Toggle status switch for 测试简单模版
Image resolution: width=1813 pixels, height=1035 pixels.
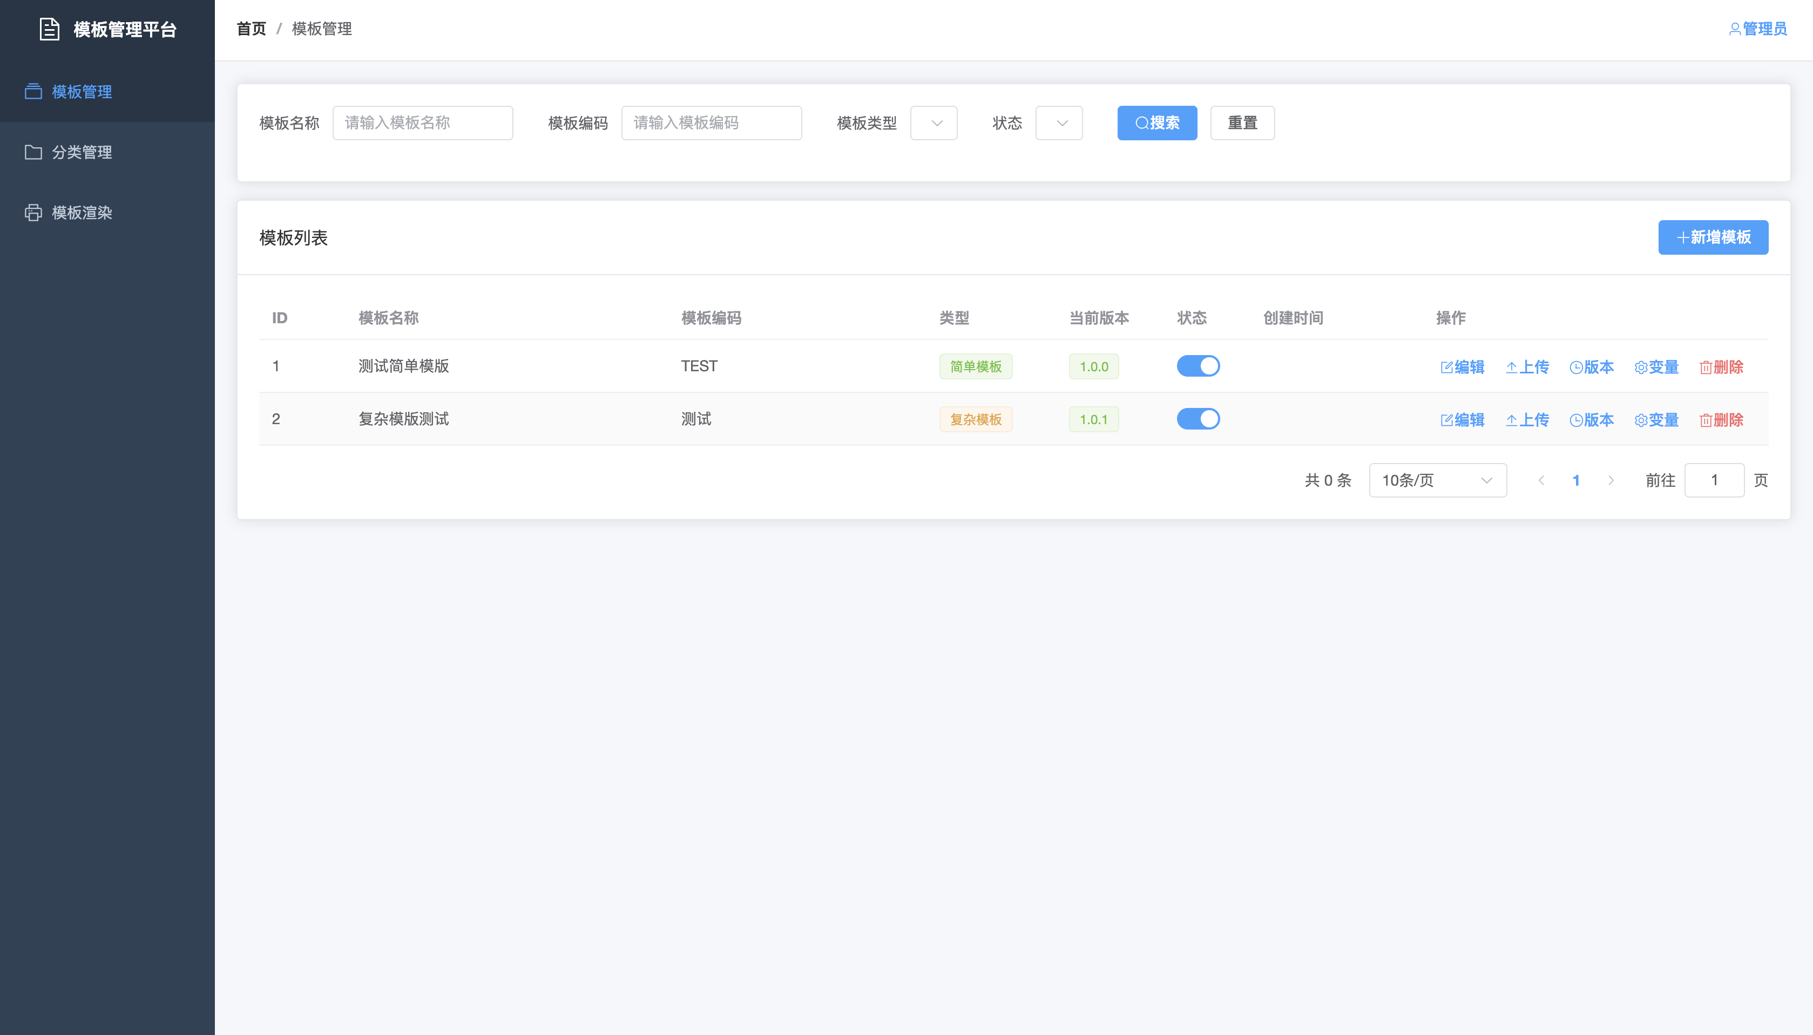point(1198,366)
